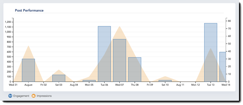Click the 40 engagement axis value
Screen dimensions: 243x105
[229, 51]
